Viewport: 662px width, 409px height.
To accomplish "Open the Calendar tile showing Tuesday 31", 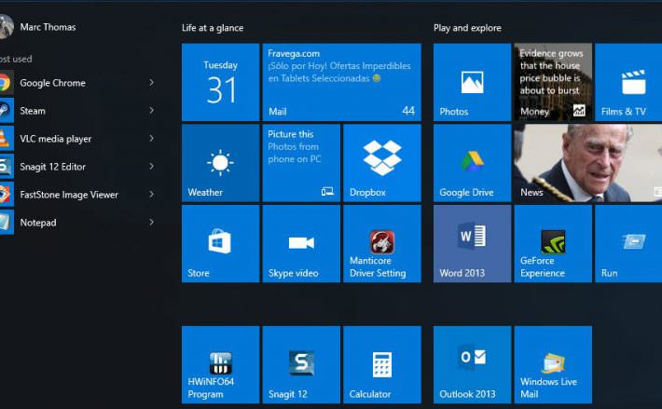I will pos(220,82).
